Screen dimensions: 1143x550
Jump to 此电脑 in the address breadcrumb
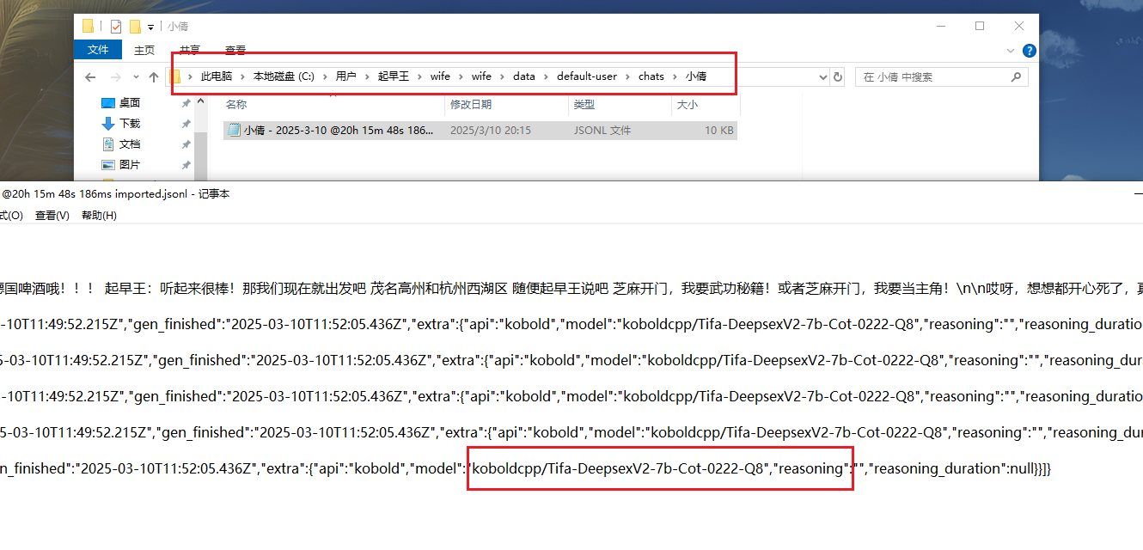click(x=217, y=76)
